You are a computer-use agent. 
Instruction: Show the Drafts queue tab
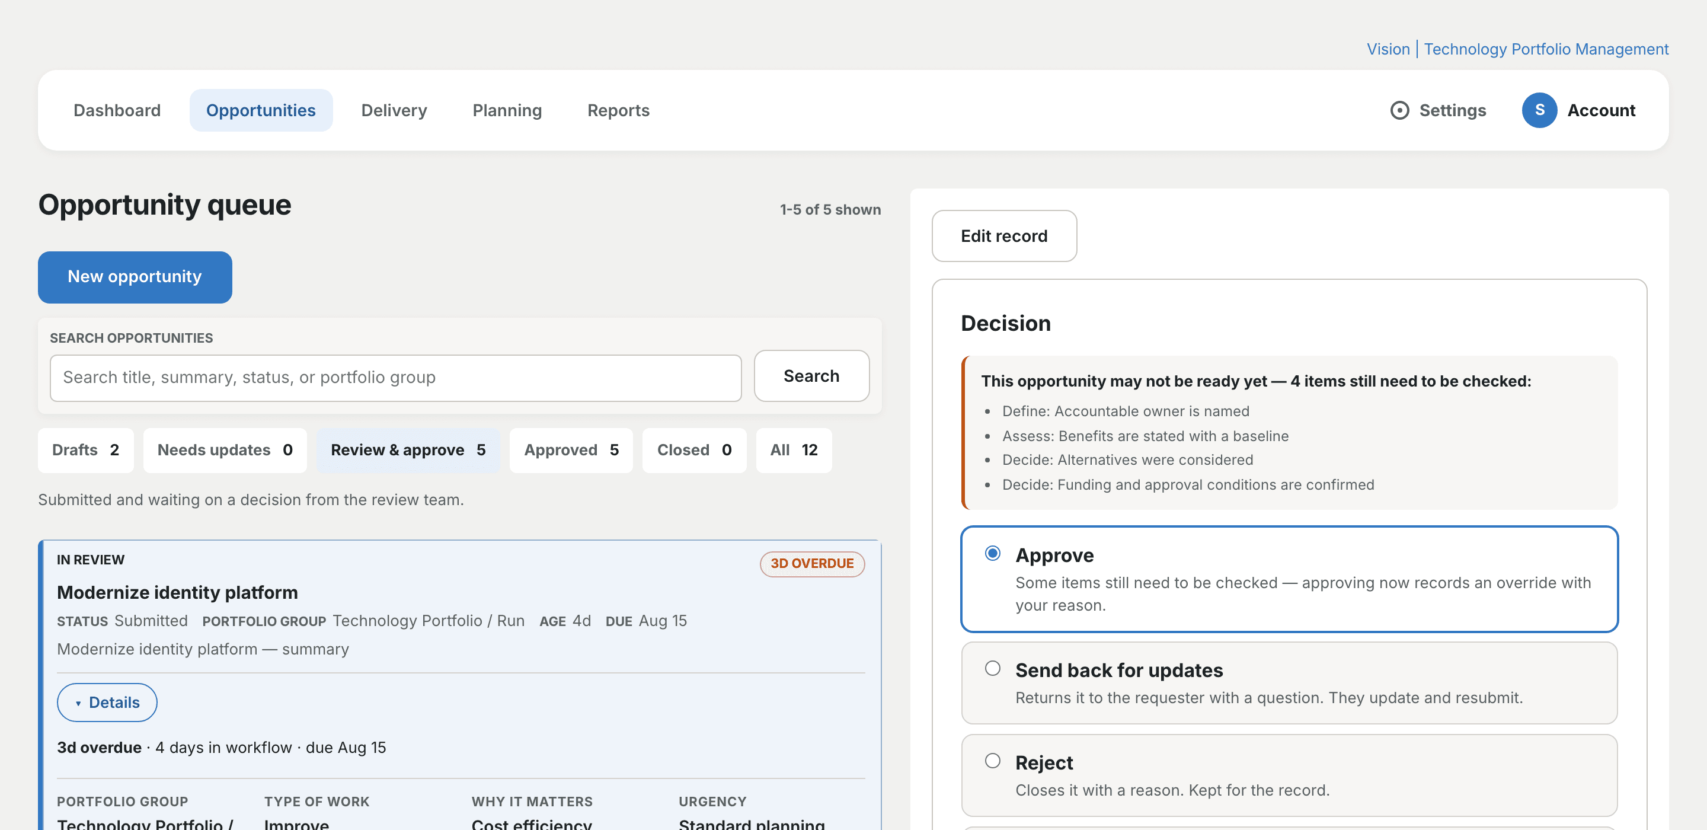[x=85, y=450]
